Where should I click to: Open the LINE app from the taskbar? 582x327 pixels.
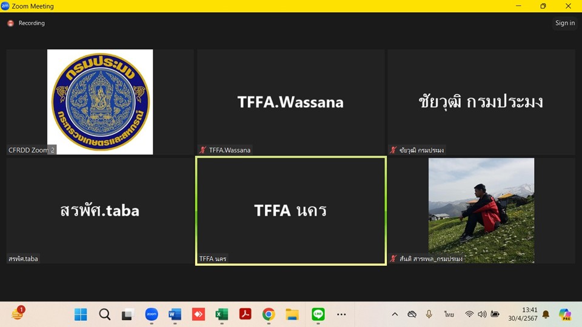pos(318,314)
